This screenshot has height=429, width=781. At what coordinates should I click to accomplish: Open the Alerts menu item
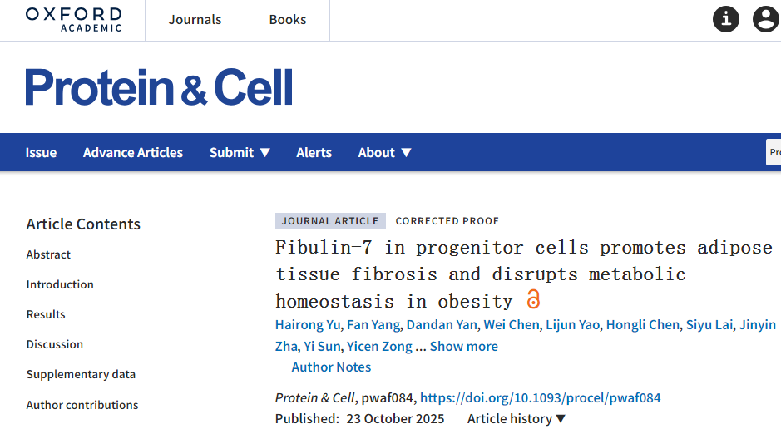[x=314, y=153]
